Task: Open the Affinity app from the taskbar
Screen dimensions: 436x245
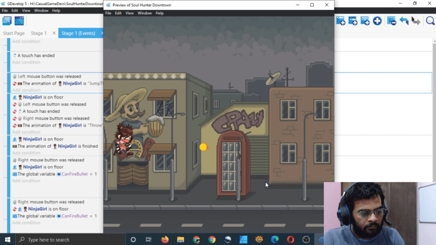Action: [x=244, y=239]
